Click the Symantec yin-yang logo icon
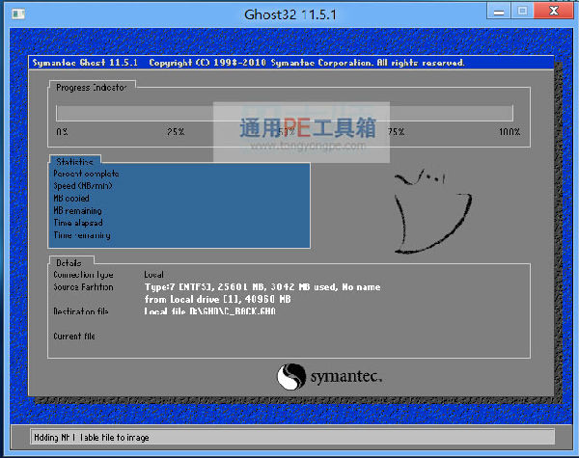579x458 pixels. coord(291,376)
